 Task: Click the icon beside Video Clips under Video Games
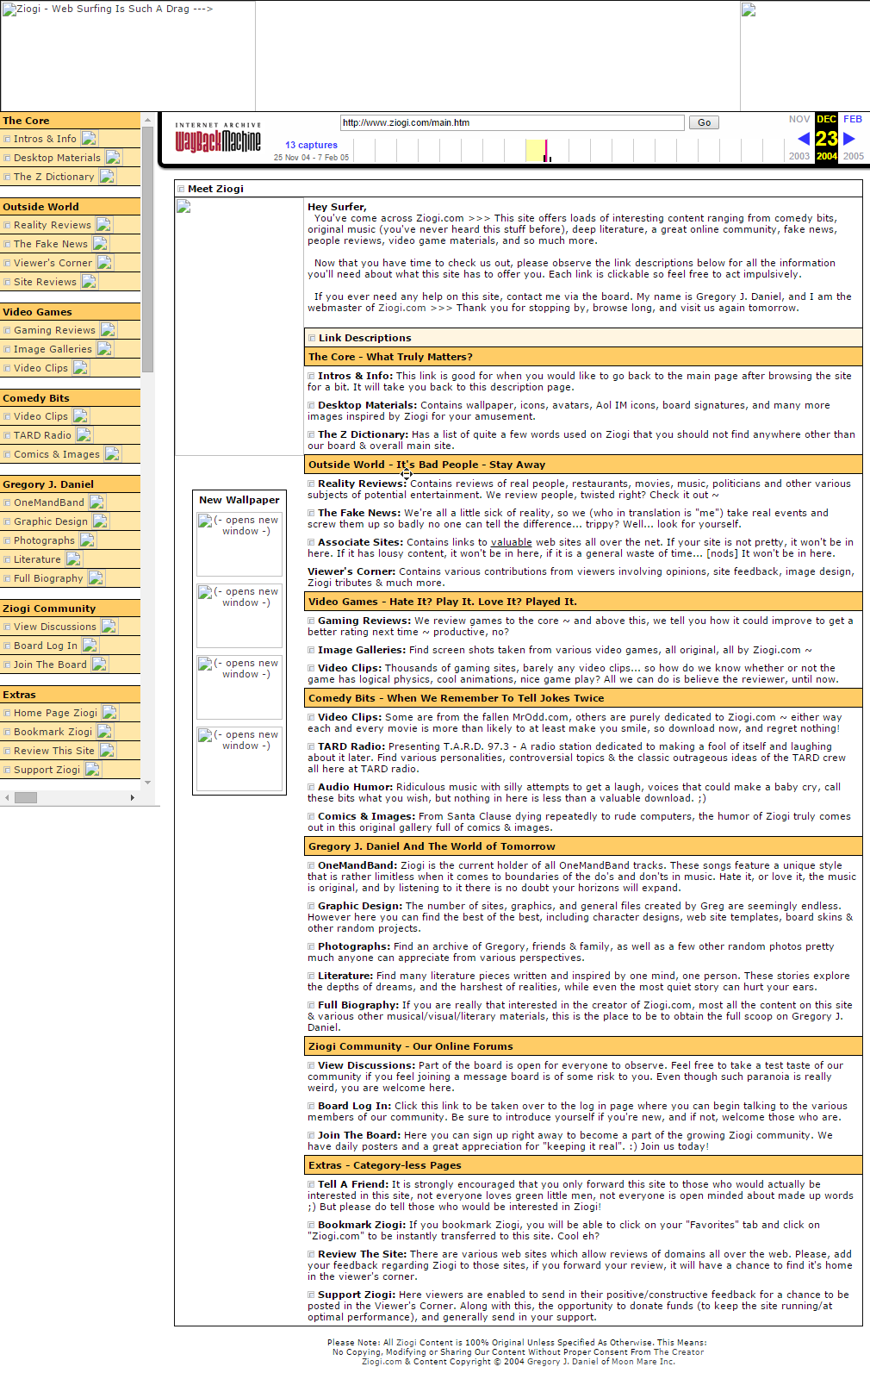point(81,368)
